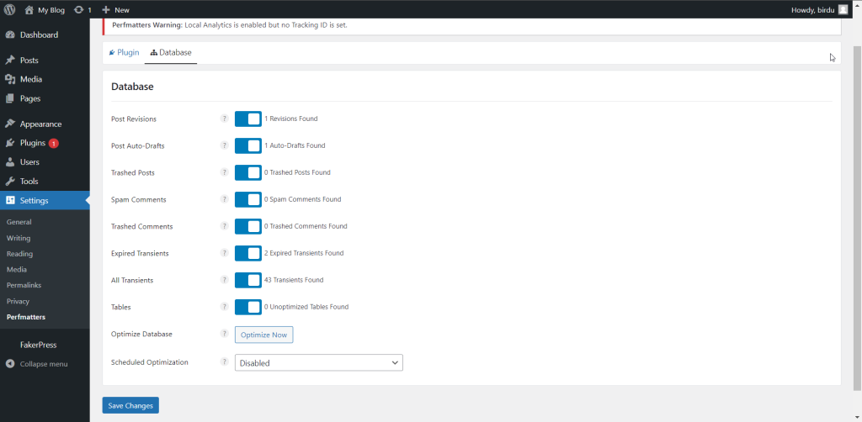Screen dimensions: 862x422
Task: Toggle the Trashed Posts switch
Action: (x=248, y=172)
